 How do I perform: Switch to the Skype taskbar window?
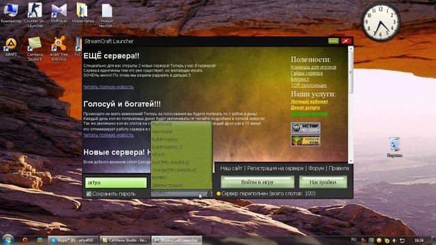click(74, 240)
